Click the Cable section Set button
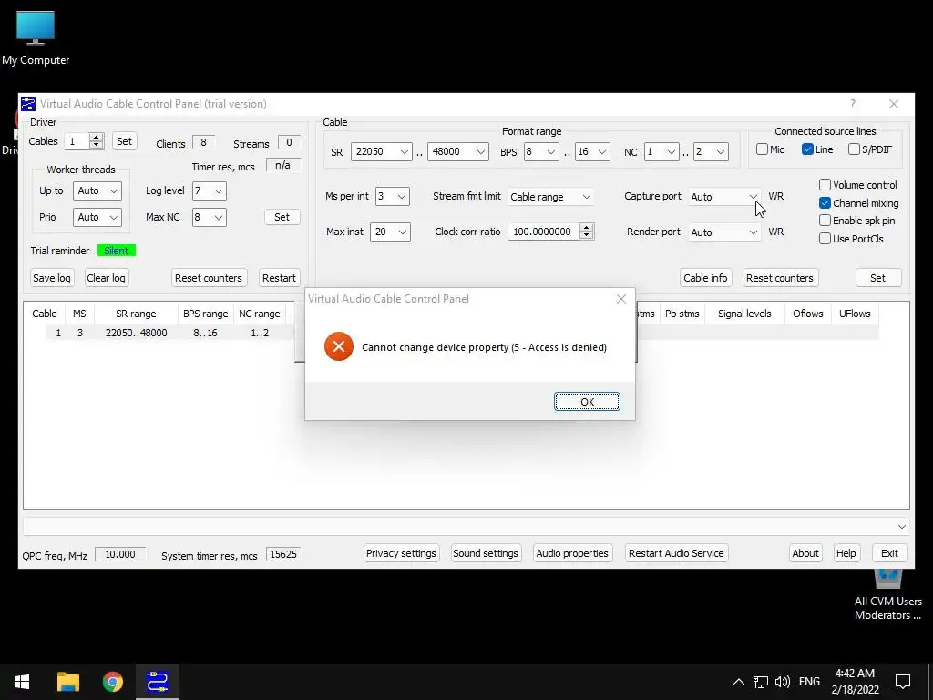 [x=877, y=278]
